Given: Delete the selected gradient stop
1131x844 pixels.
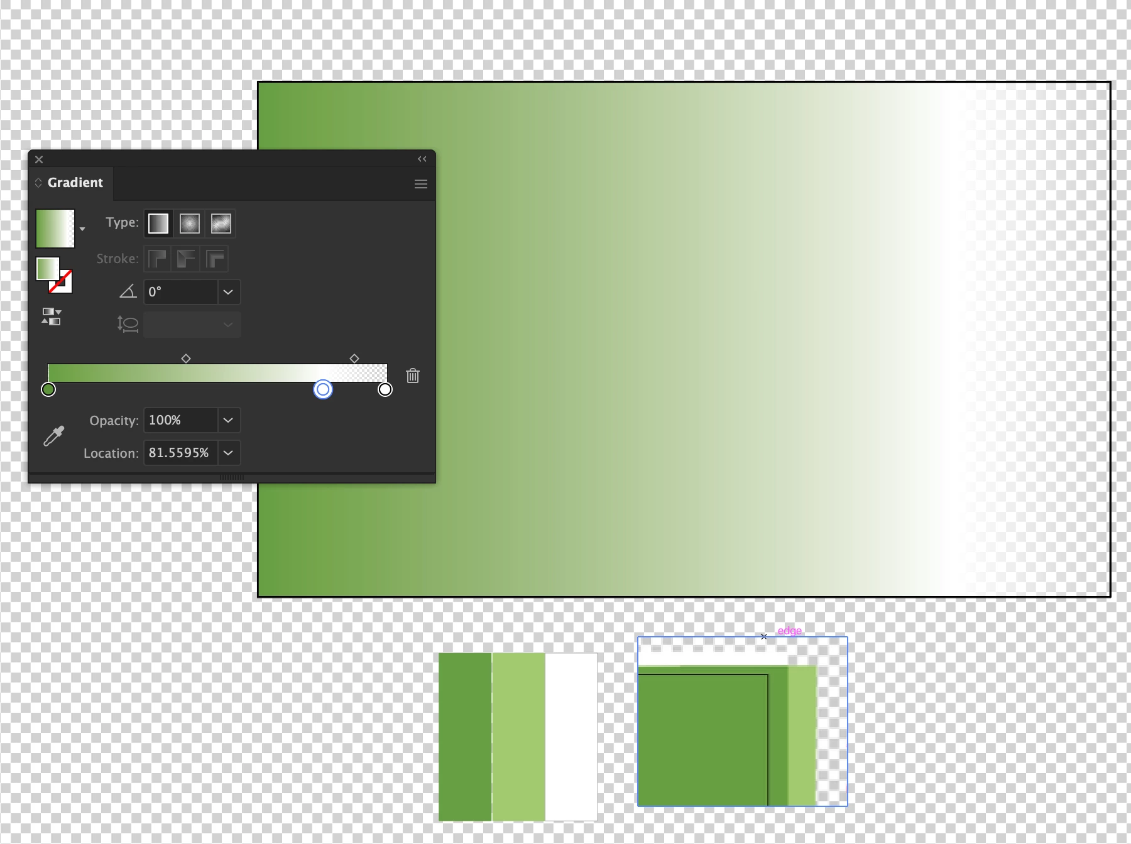Looking at the screenshot, I should pyautogui.click(x=413, y=376).
